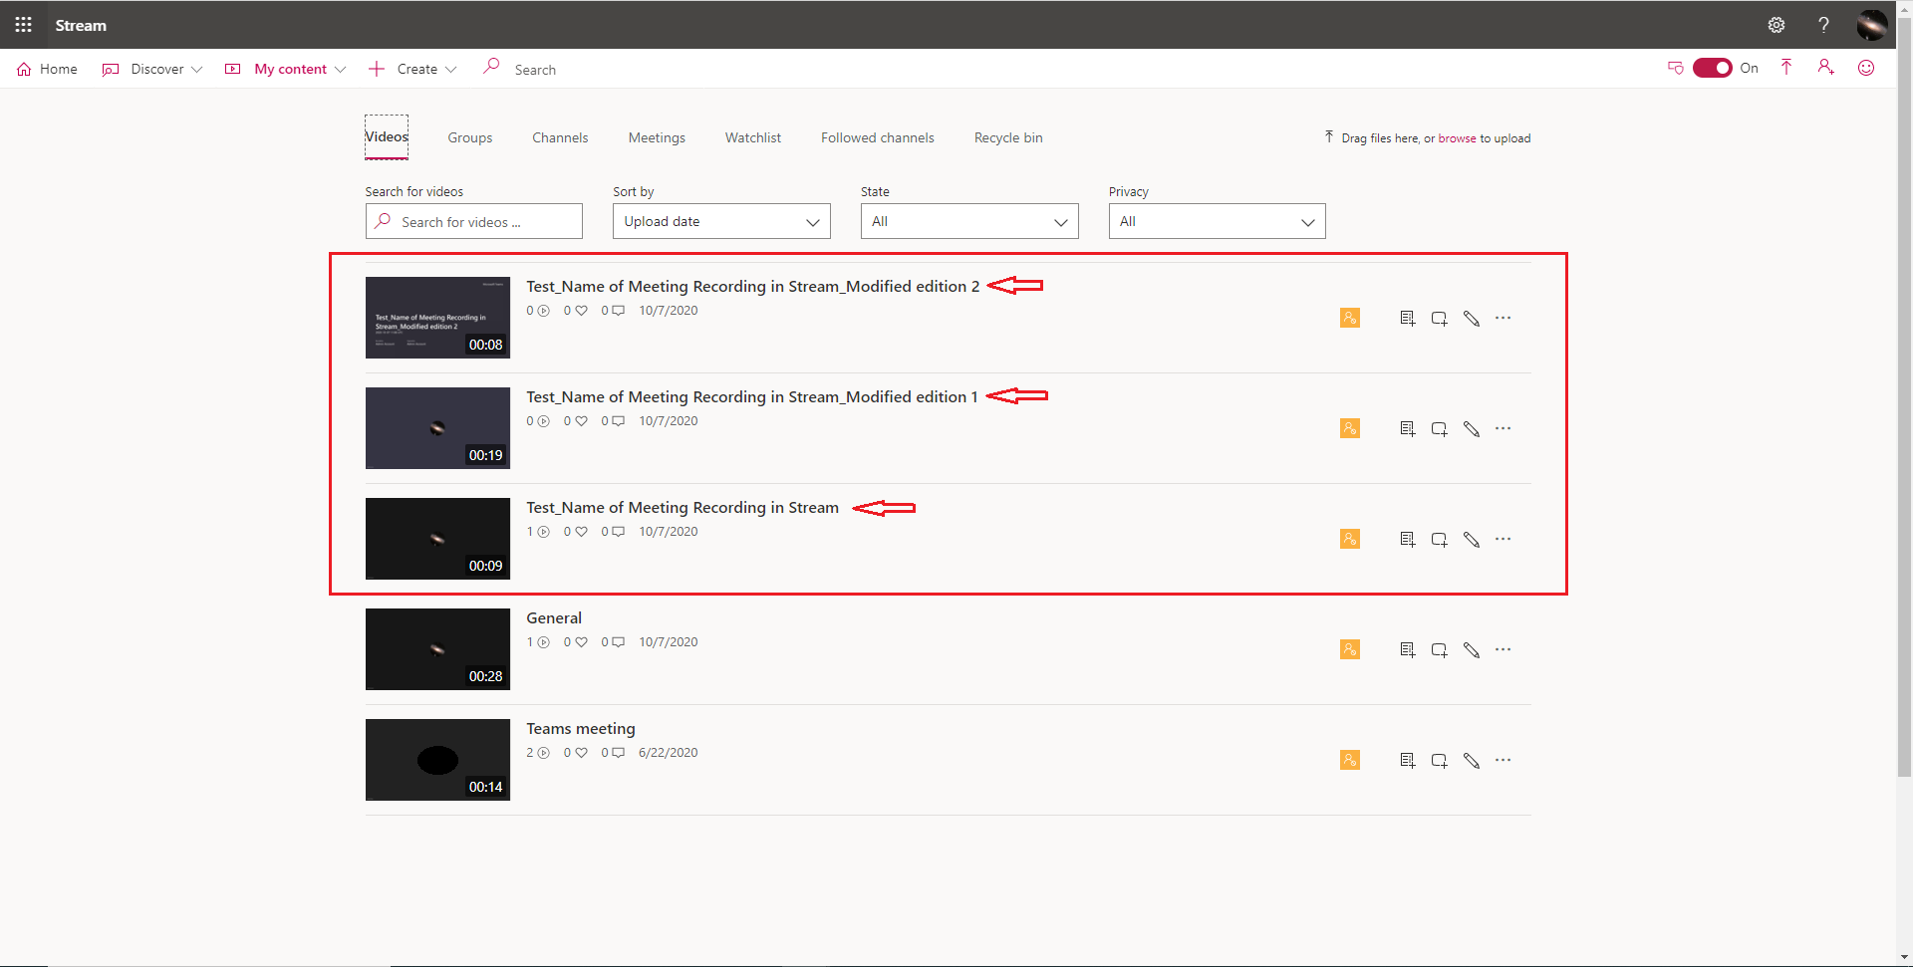Open the General video title
This screenshot has width=1913, height=967.
click(x=554, y=617)
